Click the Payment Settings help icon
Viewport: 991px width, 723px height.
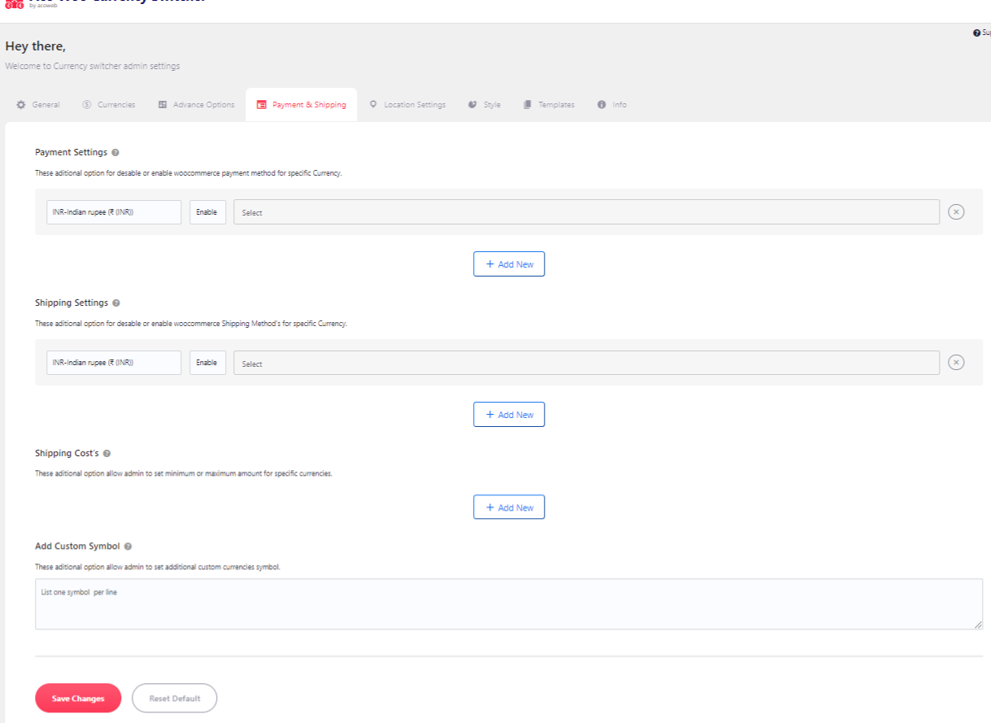tap(115, 153)
